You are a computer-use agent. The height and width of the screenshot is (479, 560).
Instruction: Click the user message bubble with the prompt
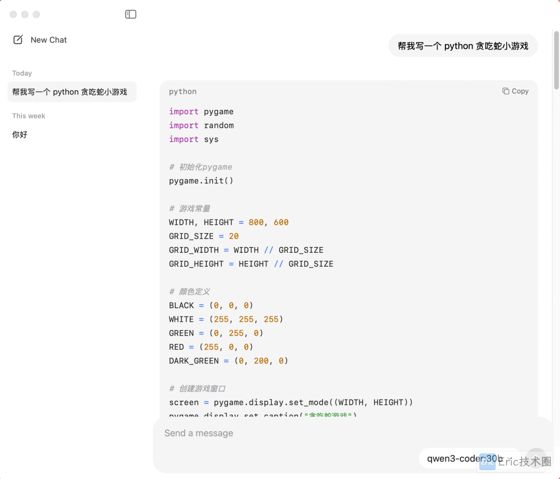click(463, 46)
